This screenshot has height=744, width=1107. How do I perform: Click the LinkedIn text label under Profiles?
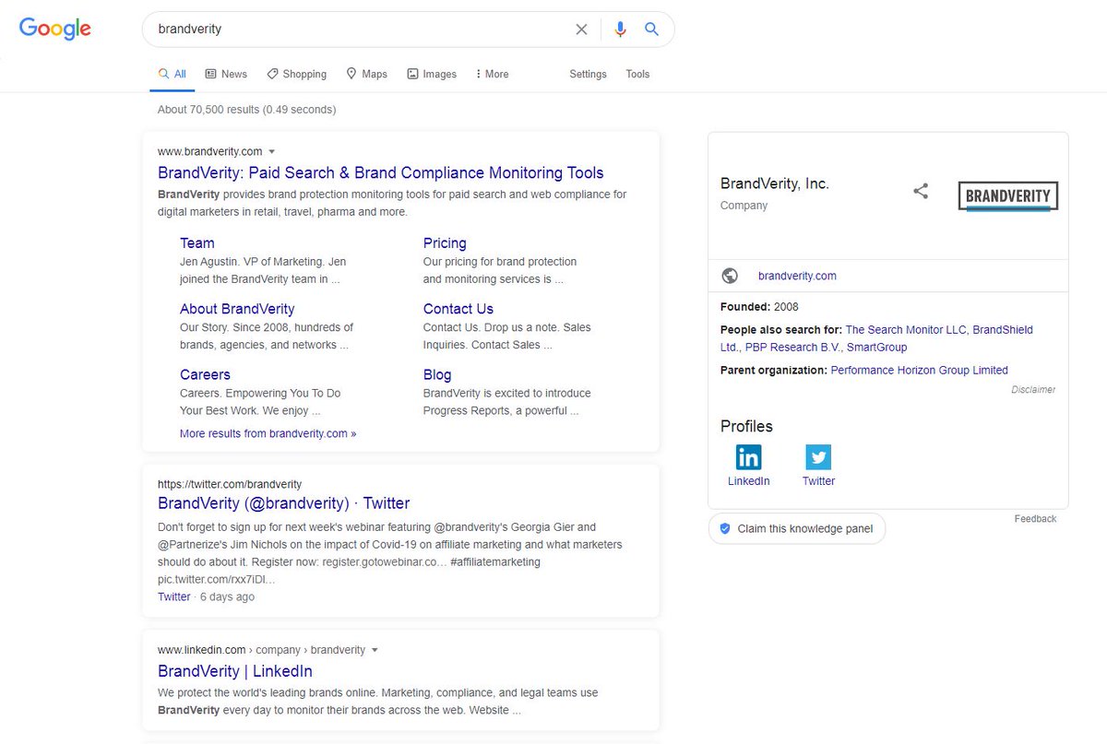point(748,481)
